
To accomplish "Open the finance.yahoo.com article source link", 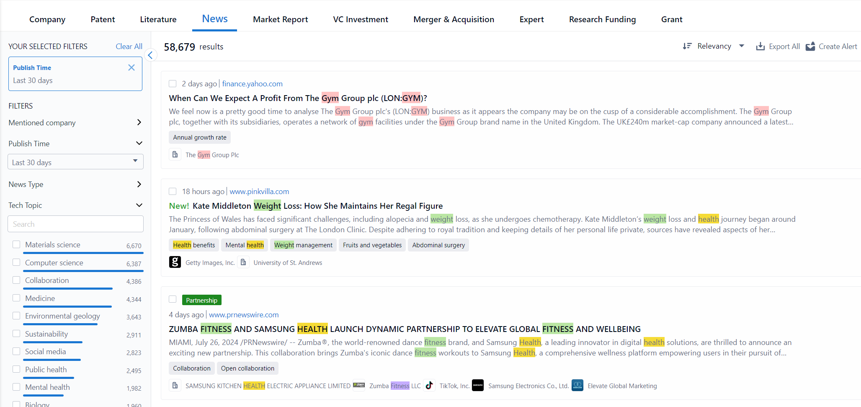I will (x=252, y=83).
